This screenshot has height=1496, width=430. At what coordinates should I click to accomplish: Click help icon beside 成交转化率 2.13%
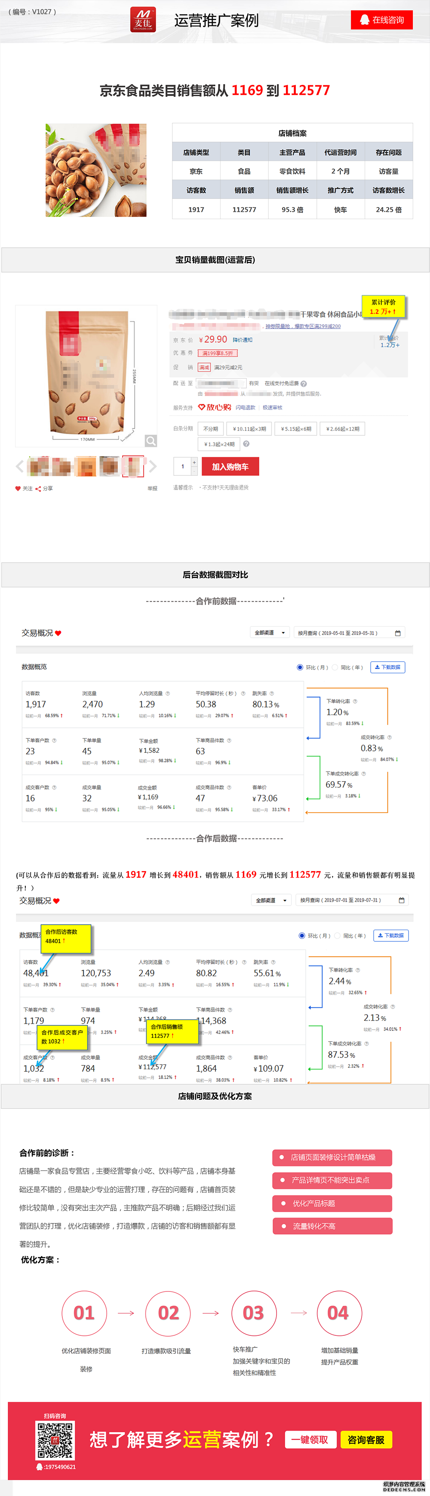[392, 1007]
